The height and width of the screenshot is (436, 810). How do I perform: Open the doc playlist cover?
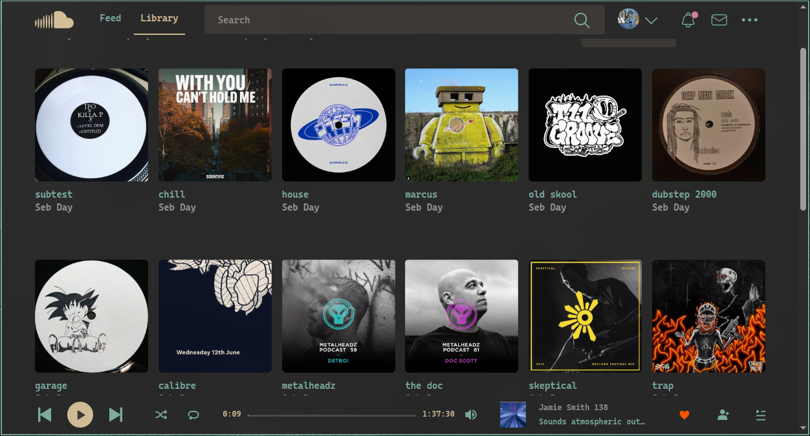point(462,317)
